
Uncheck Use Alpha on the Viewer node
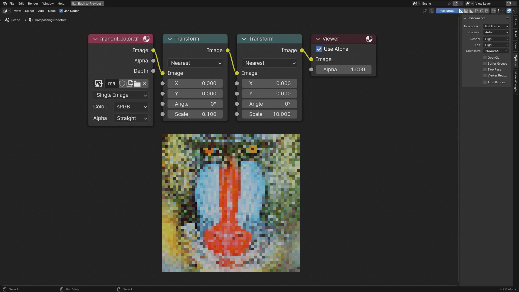tap(319, 49)
